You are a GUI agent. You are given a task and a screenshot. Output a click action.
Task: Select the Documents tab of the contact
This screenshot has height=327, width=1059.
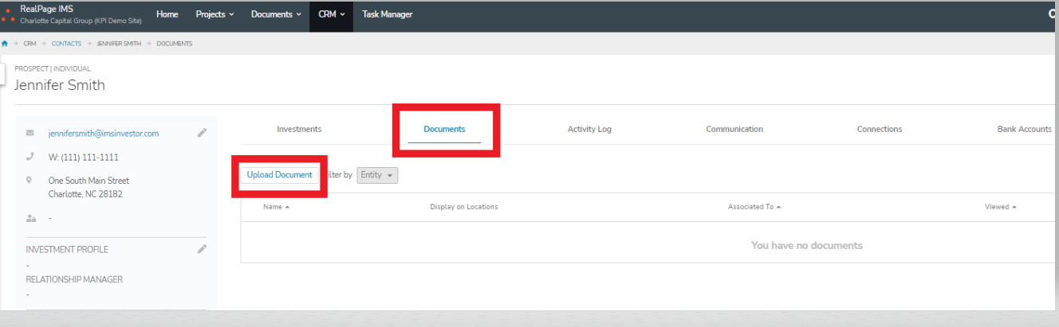(x=444, y=129)
